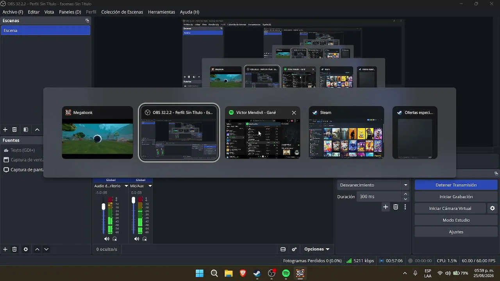Select the Captura de pantalla source

click(22, 170)
